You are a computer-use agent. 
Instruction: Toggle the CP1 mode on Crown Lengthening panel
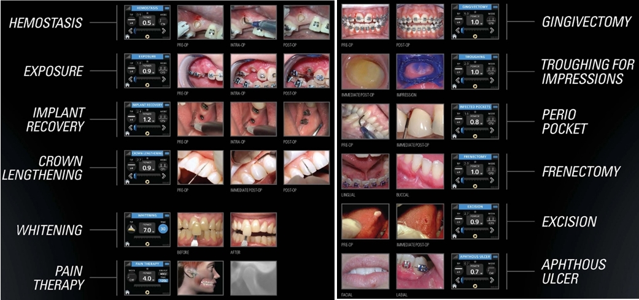coord(164,167)
